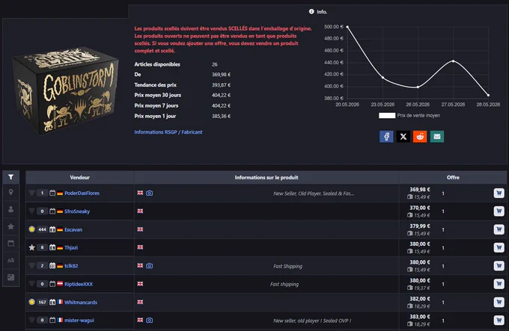The width and height of the screenshot is (509, 331).
Task: Add RiptideeXXX offer to cart
Action: pos(499,284)
